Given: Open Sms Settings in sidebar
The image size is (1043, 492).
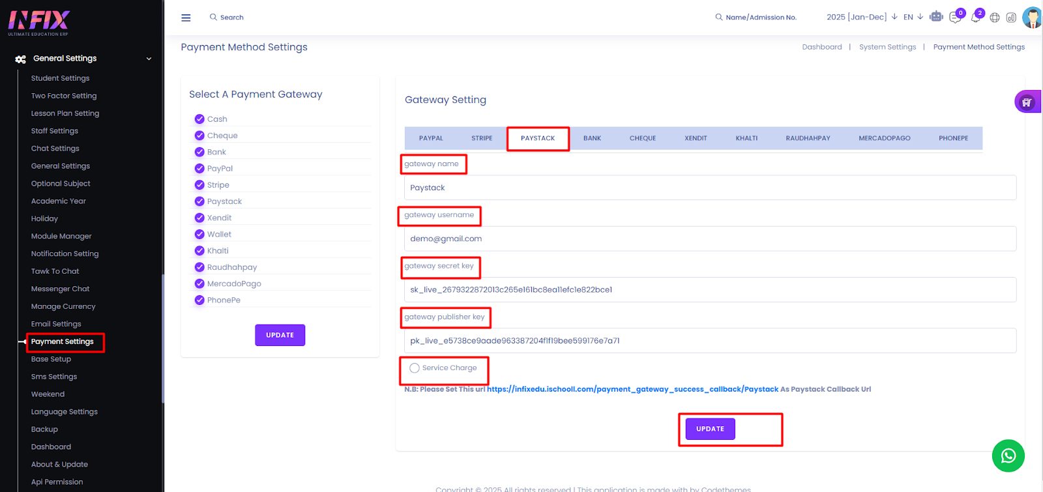Looking at the screenshot, I should coord(54,377).
